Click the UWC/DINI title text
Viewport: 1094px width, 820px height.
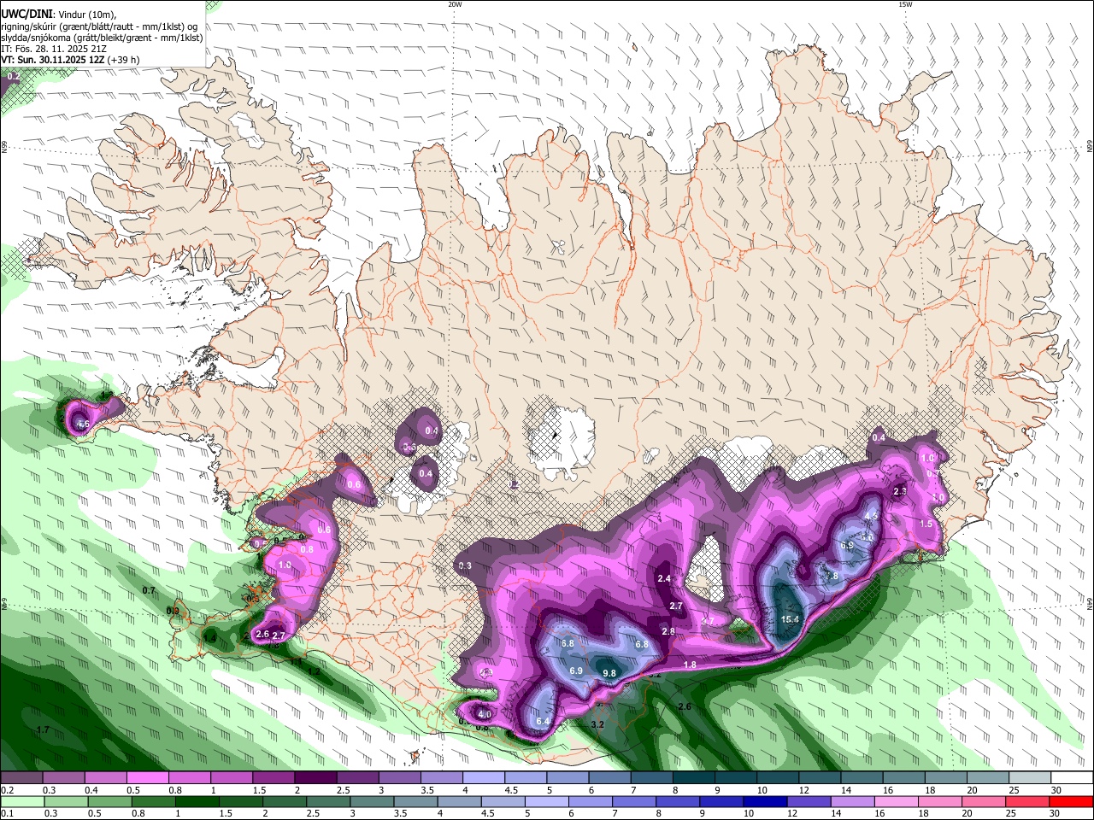(27, 15)
